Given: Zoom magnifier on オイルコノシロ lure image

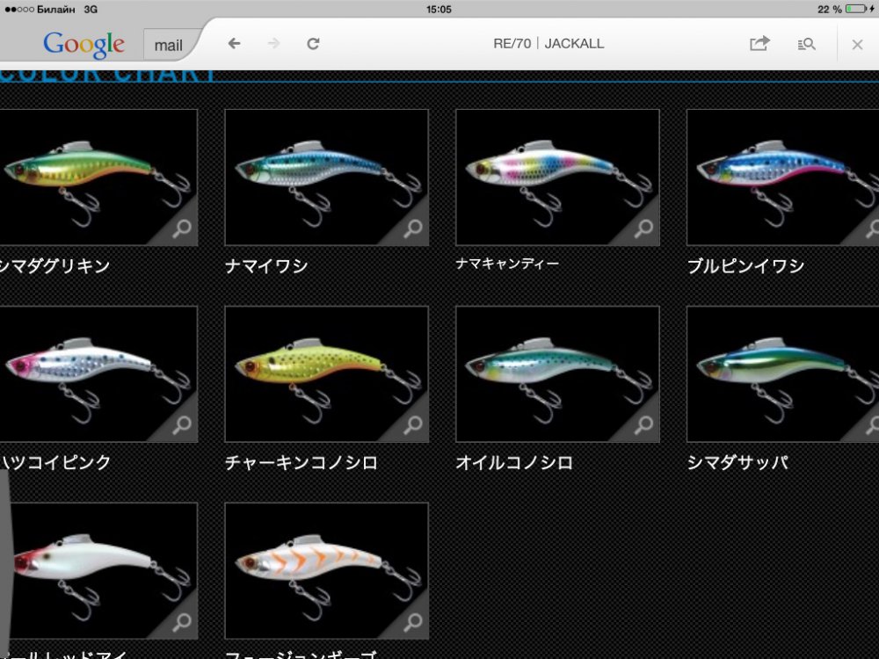Looking at the screenshot, I should [643, 426].
